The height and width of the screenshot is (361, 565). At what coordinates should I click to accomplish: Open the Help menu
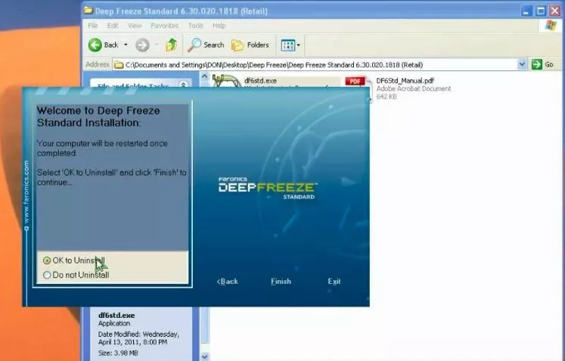click(219, 26)
